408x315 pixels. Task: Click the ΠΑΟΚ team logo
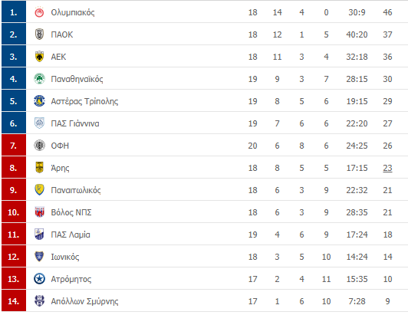click(39, 34)
